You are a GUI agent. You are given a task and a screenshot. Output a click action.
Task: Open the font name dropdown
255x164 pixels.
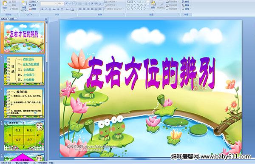coord(48,3)
